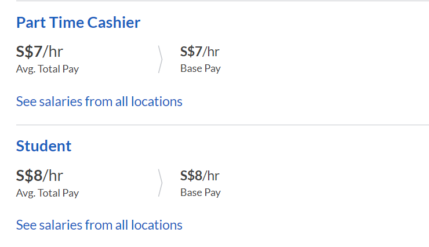Click the /hr unit in Student average total pay
The width and height of the screenshot is (429, 247).
[53, 176]
